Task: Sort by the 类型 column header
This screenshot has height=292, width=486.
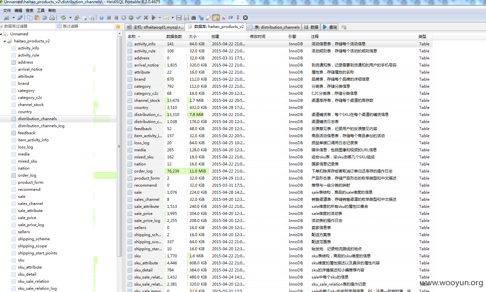Action: [424, 36]
